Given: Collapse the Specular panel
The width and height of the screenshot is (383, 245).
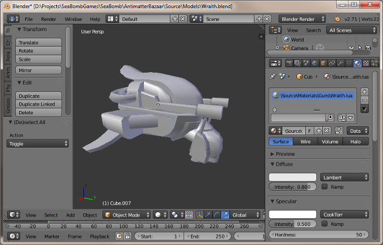Looking at the screenshot, I should click(272, 201).
